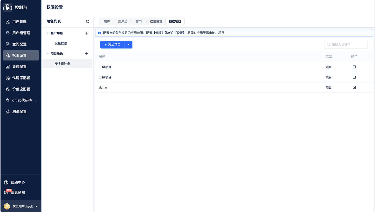The width and height of the screenshot is (375, 212).
Task: Open 测试配置 in the sidebar
Action: point(21,111)
